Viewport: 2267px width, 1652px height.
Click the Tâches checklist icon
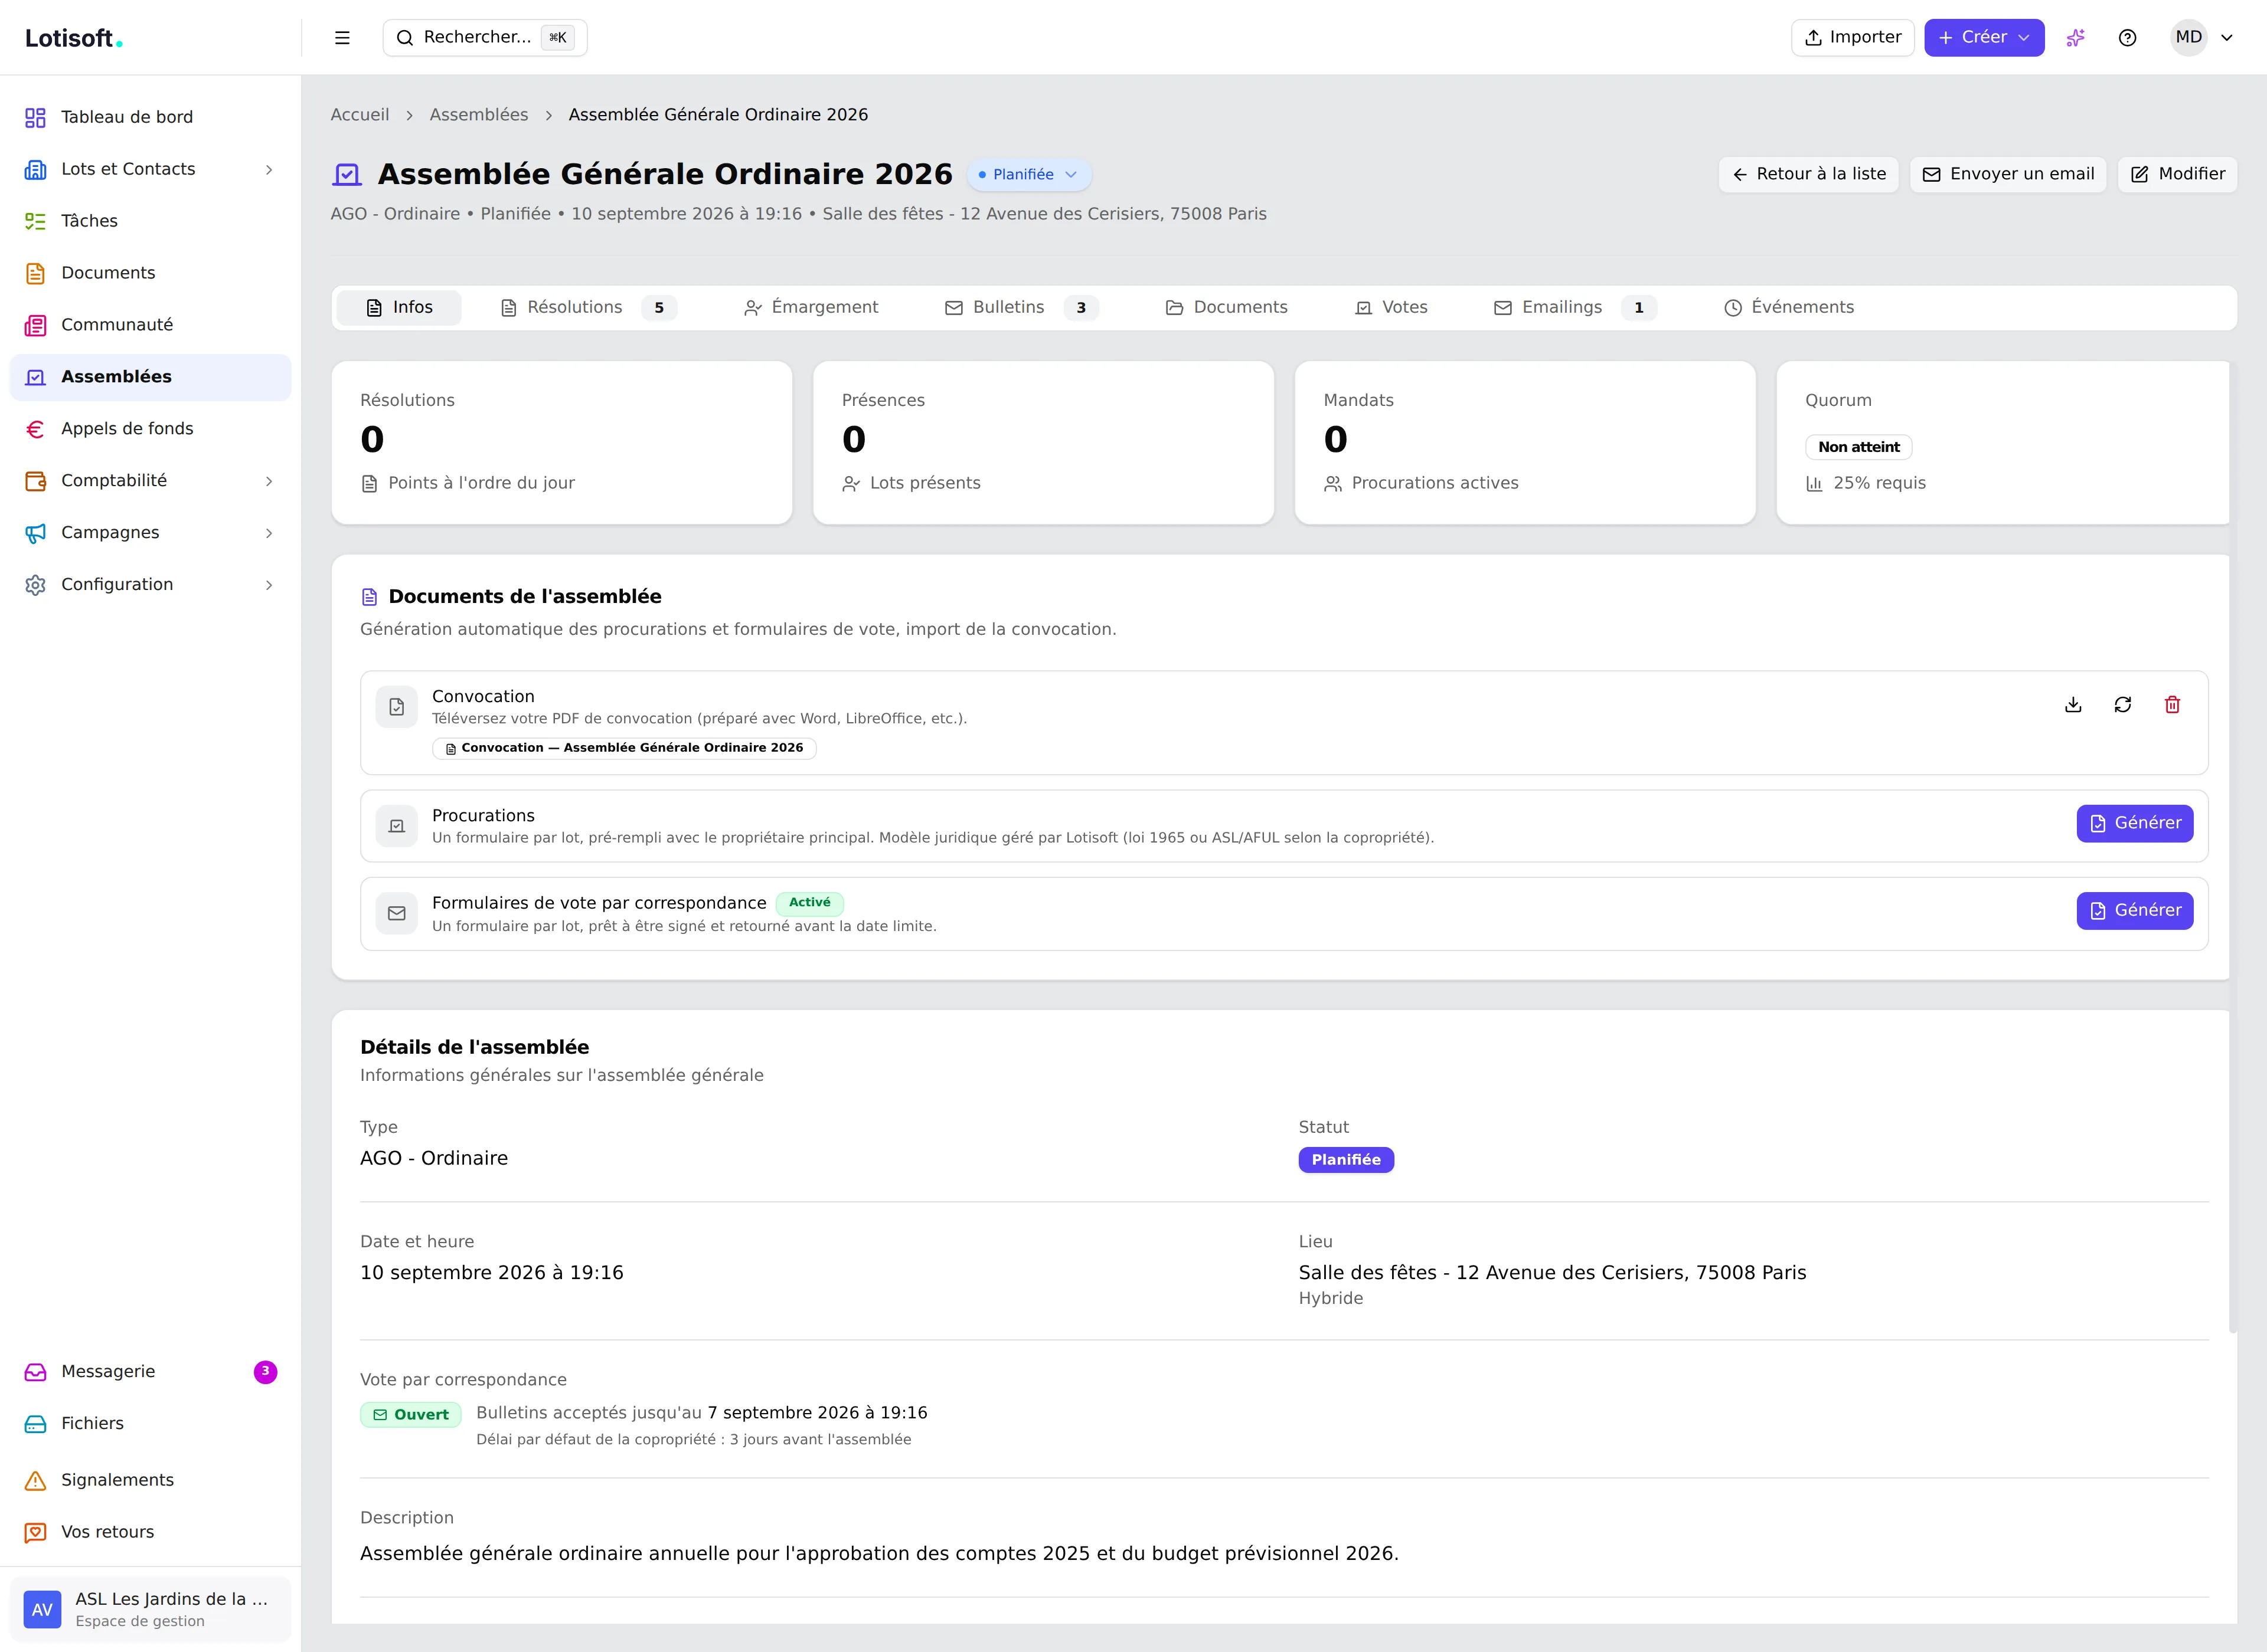click(x=35, y=221)
